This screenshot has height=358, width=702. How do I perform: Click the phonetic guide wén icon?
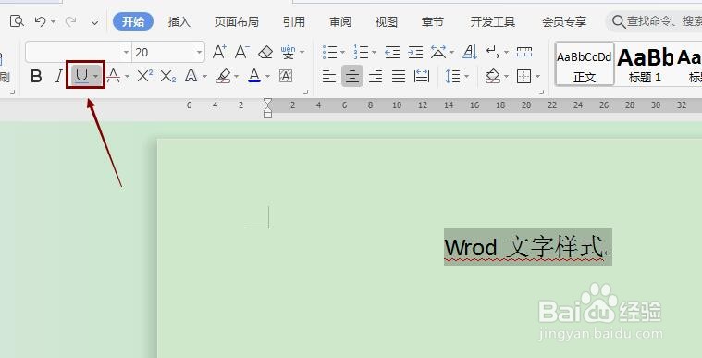pyautogui.click(x=289, y=52)
